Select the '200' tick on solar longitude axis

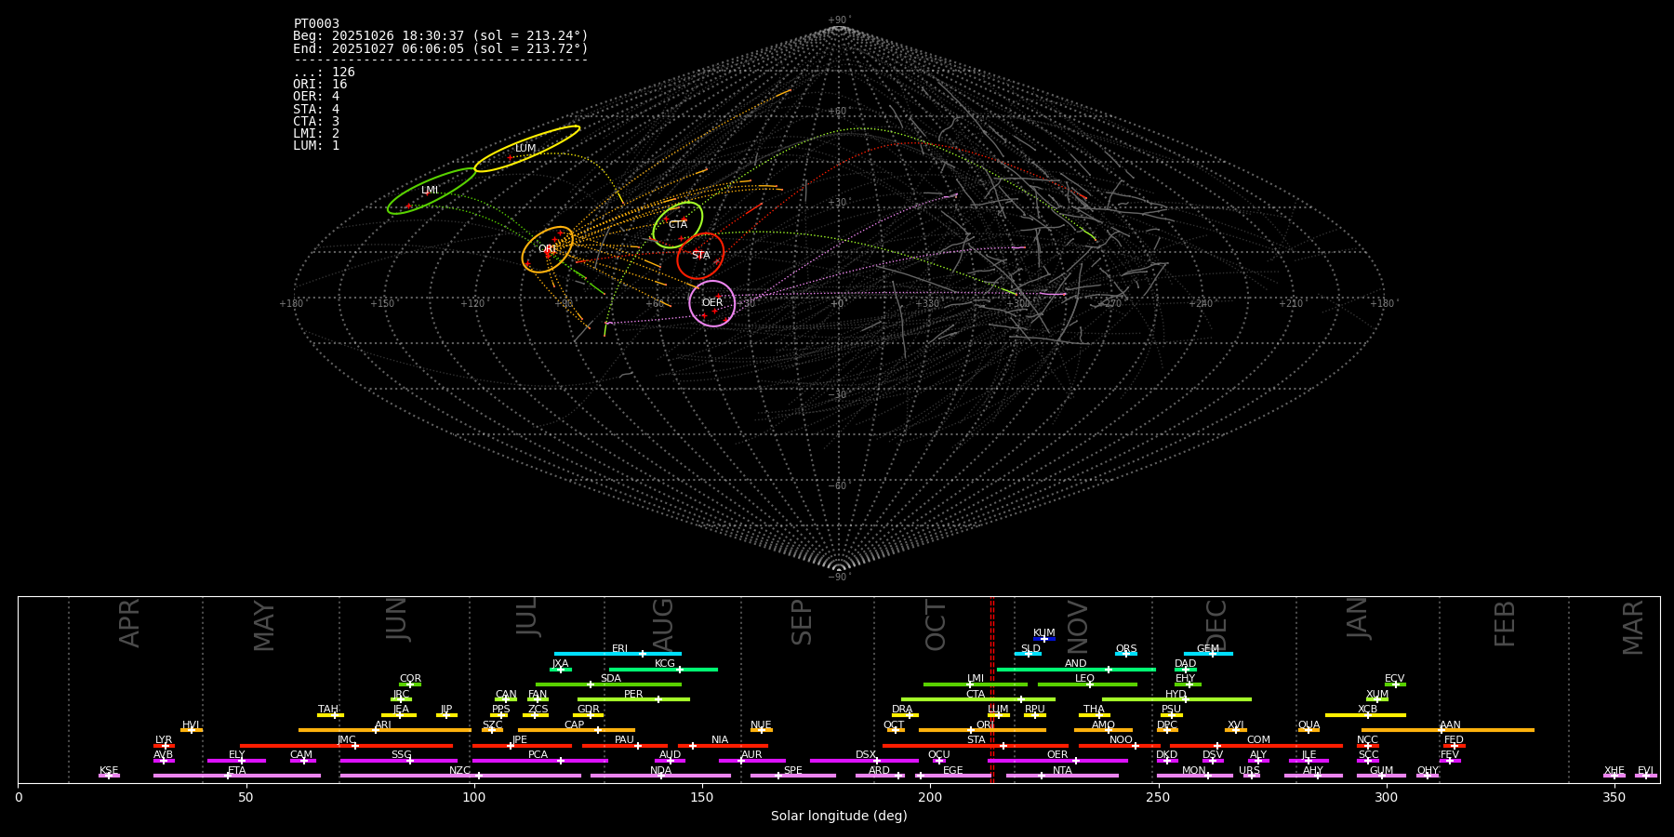point(930,797)
